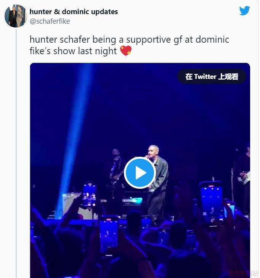Play the embedded concert video
Viewport: 260px width, 278px height.
pos(140,173)
